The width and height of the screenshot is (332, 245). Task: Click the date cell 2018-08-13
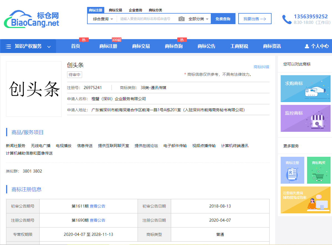[x=220, y=206]
